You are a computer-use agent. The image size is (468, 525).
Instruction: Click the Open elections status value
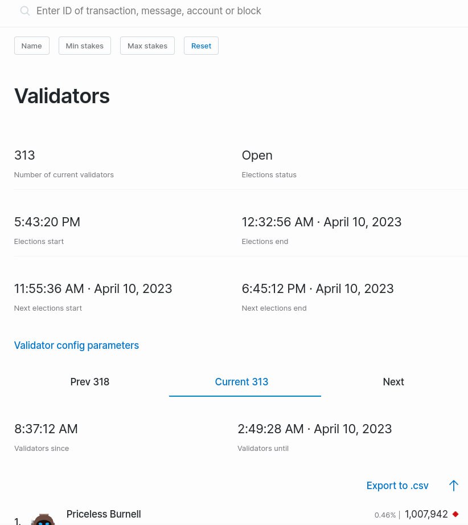pos(257,155)
